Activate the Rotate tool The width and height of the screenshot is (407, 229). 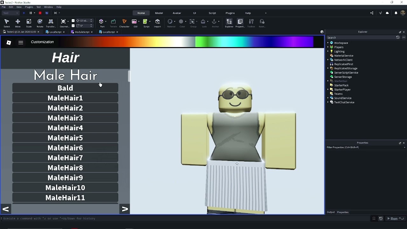pyautogui.click(x=40, y=23)
